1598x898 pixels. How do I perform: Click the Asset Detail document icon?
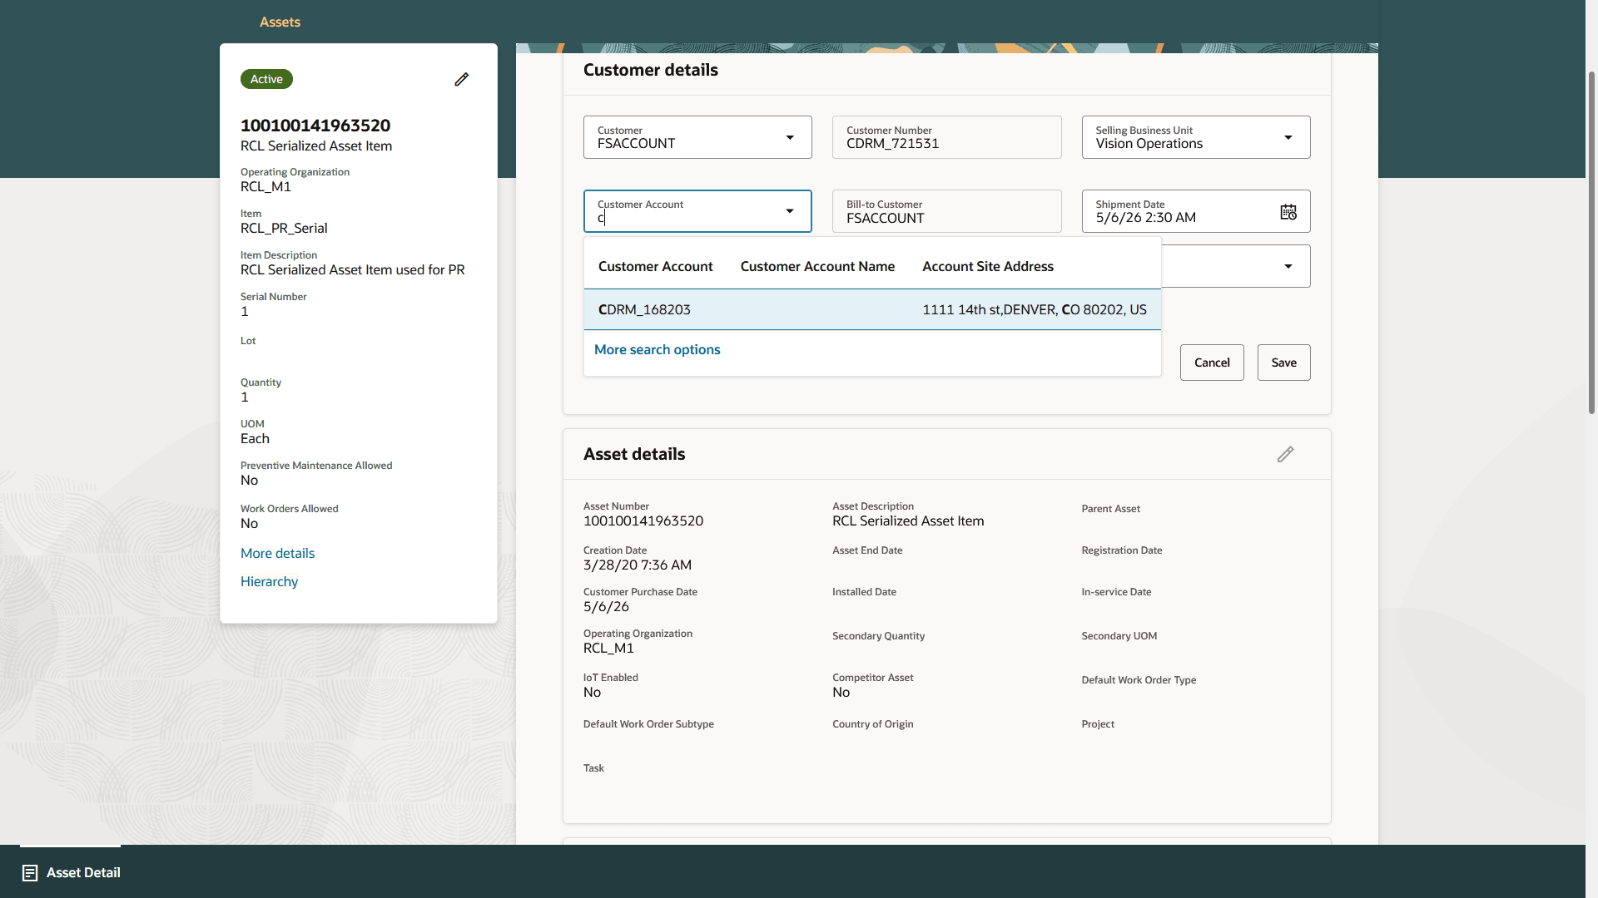click(30, 872)
